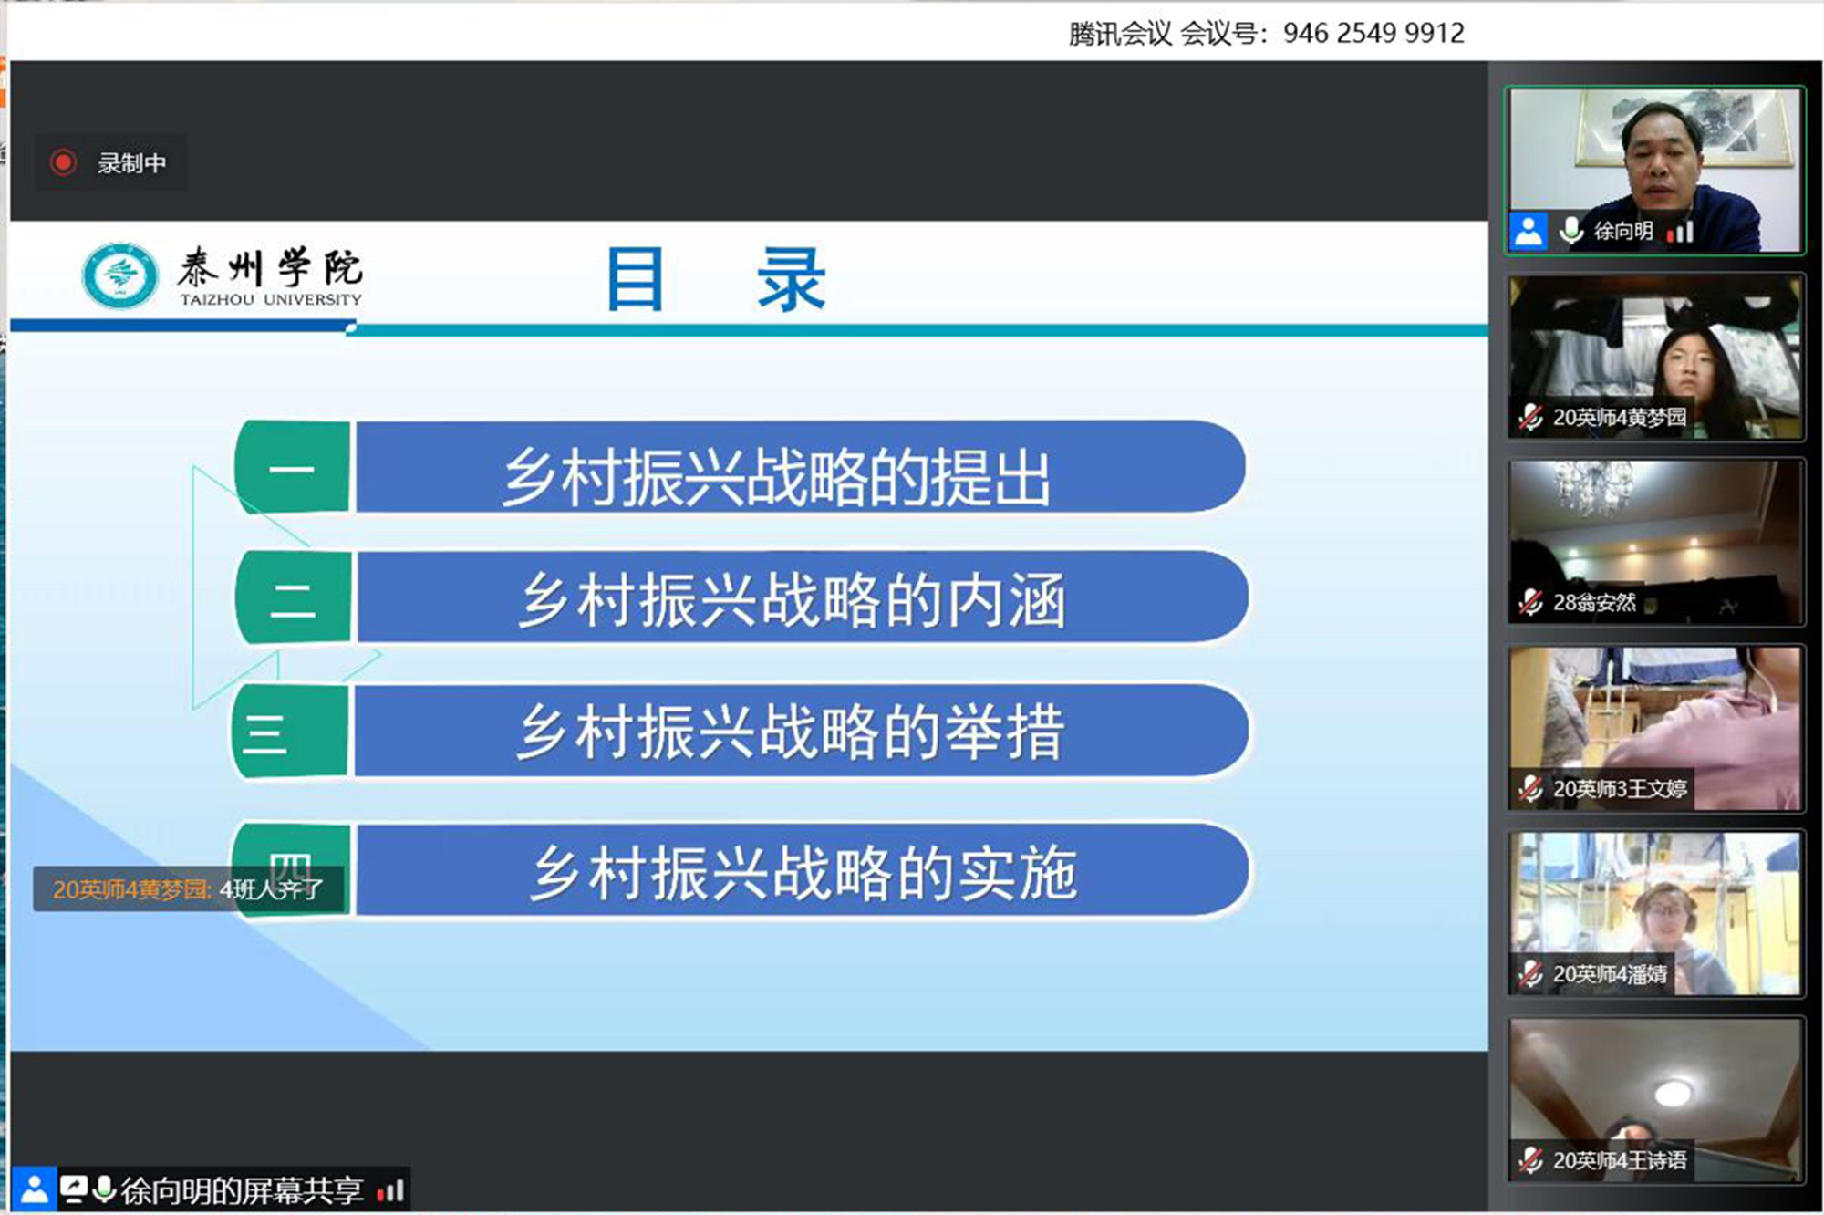This screenshot has width=1824, height=1215.
Task: Click muted mic icon of 20英师3王文婷
Action: [x=1530, y=788]
